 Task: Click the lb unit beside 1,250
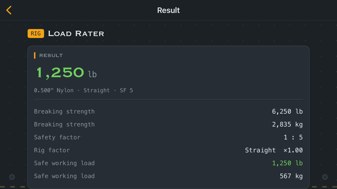point(92,74)
